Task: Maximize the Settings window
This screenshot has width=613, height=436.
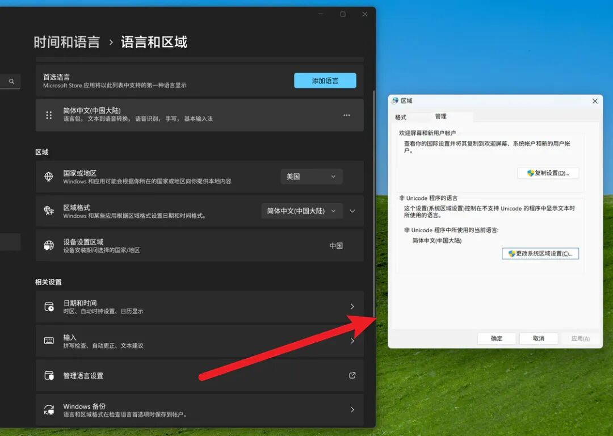Action: point(343,14)
